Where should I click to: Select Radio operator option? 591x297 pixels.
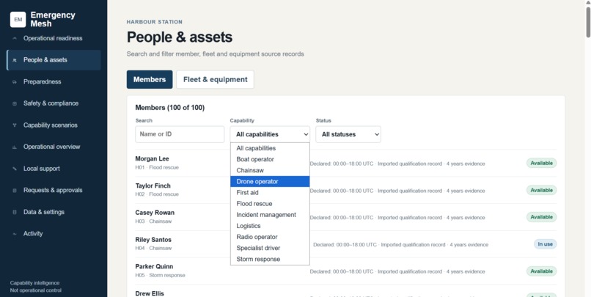click(x=270, y=237)
